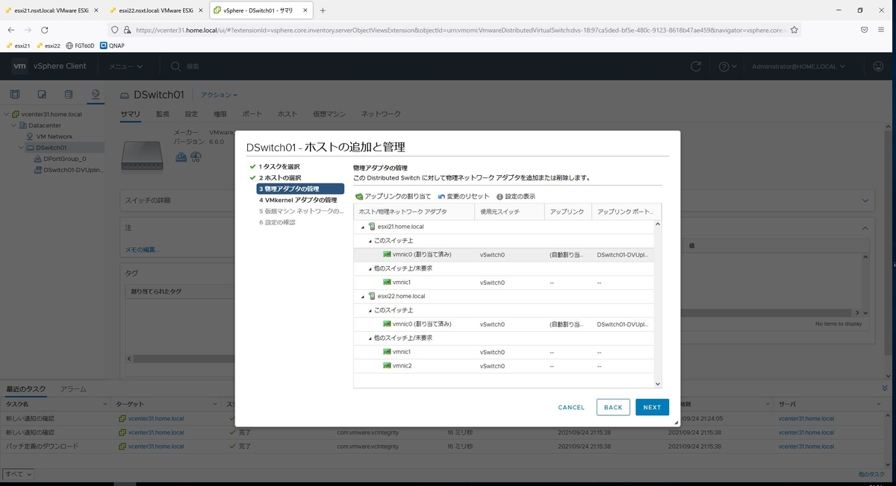This screenshot has height=486, width=896.
Task: Go to wizard step 4 VMkernel アダプタの管理
Action: [x=298, y=200]
